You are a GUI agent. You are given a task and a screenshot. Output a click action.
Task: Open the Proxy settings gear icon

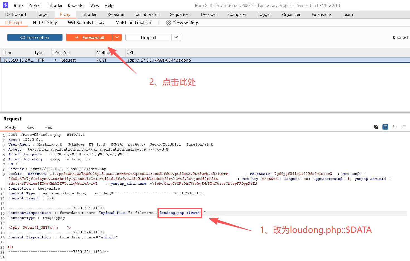pos(168,23)
